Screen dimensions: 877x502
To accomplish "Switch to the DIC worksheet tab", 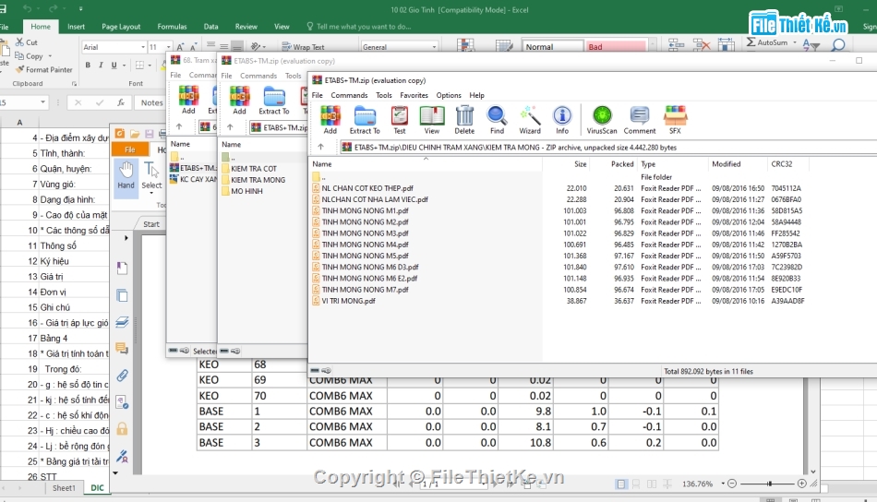I will [97, 487].
